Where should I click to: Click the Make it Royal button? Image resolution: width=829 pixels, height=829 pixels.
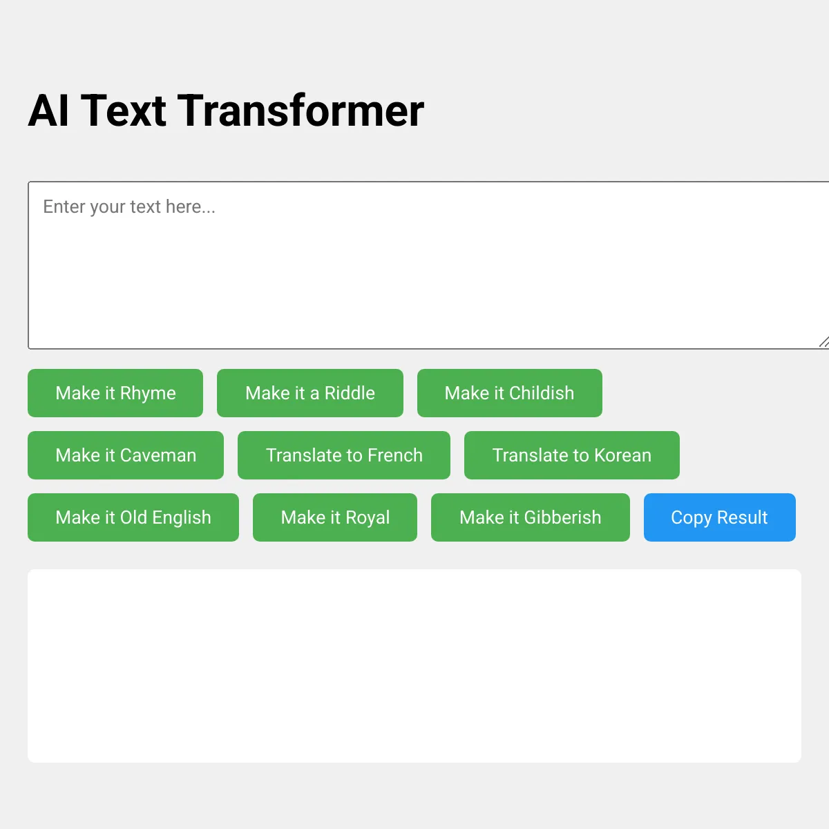[335, 517]
